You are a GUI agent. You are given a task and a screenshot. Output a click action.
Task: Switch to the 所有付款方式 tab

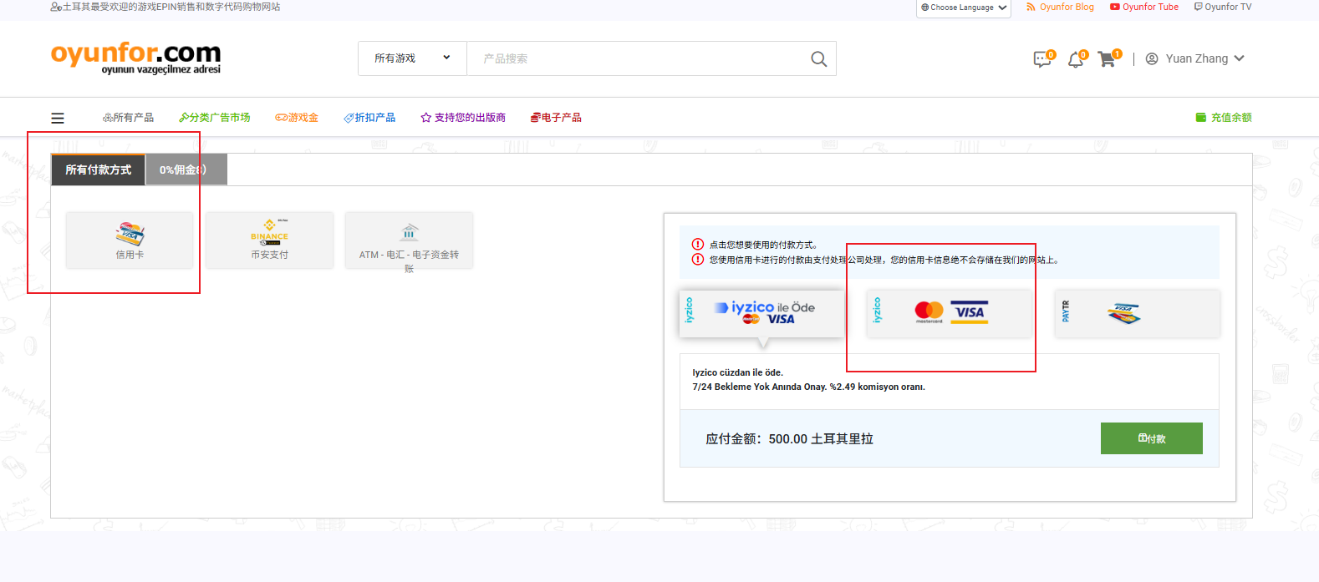[x=99, y=170]
